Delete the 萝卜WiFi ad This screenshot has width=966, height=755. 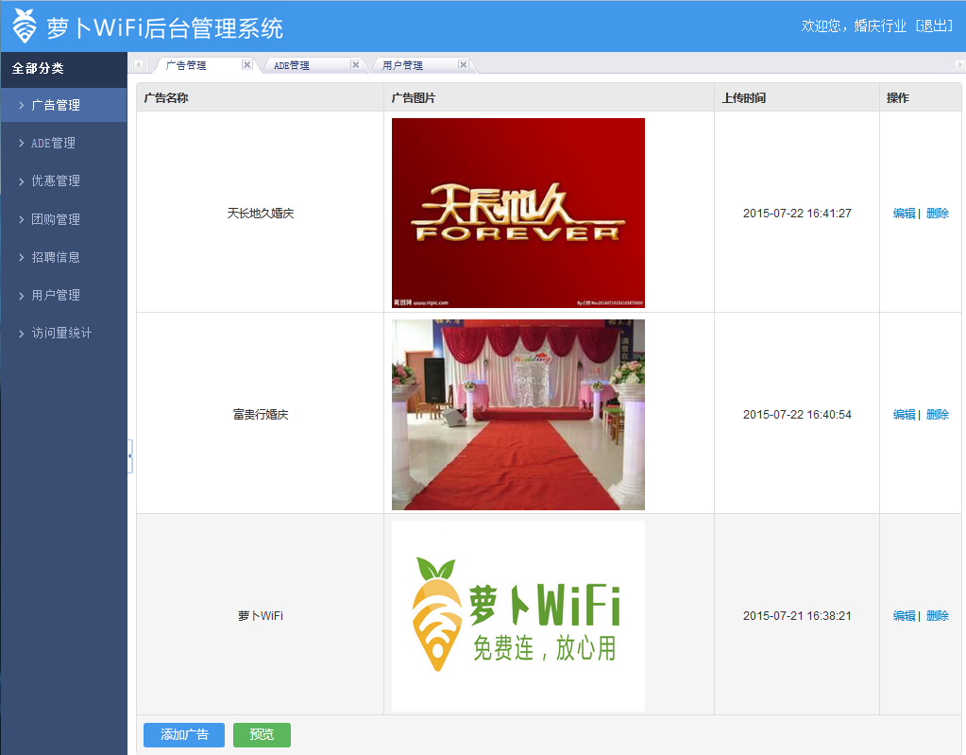(x=937, y=616)
